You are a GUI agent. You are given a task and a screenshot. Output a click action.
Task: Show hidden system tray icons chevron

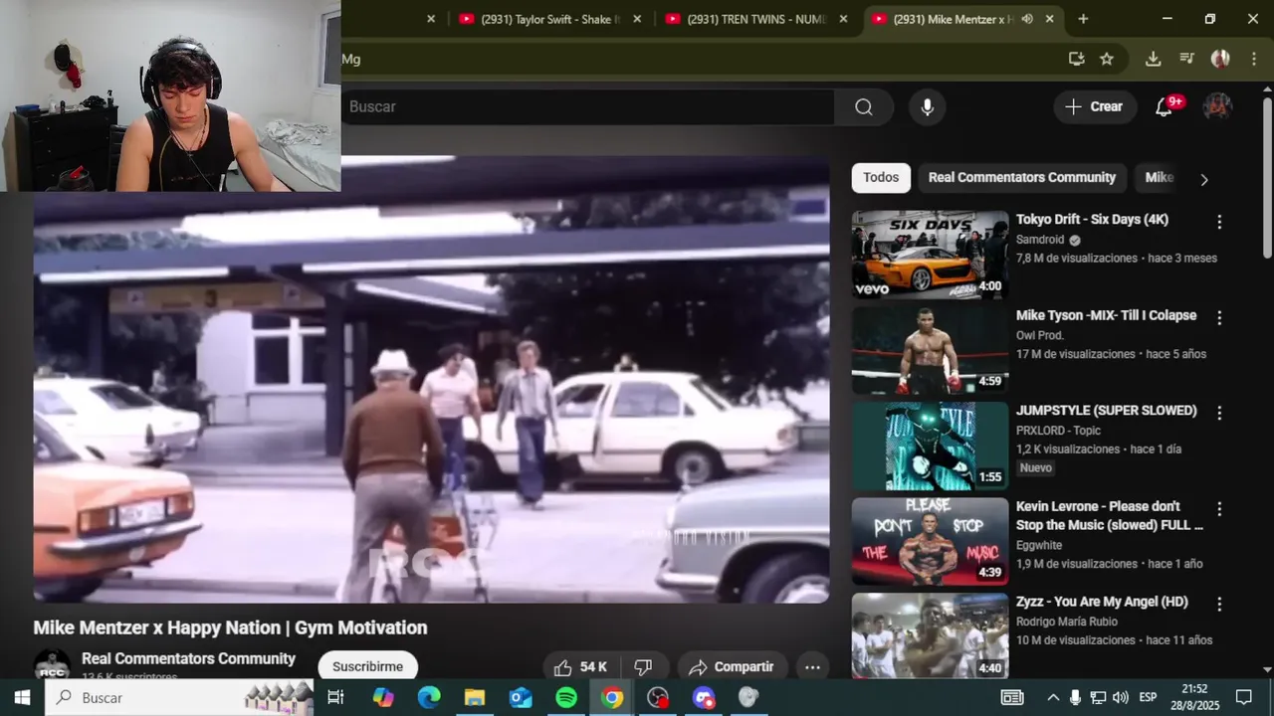(x=1052, y=698)
